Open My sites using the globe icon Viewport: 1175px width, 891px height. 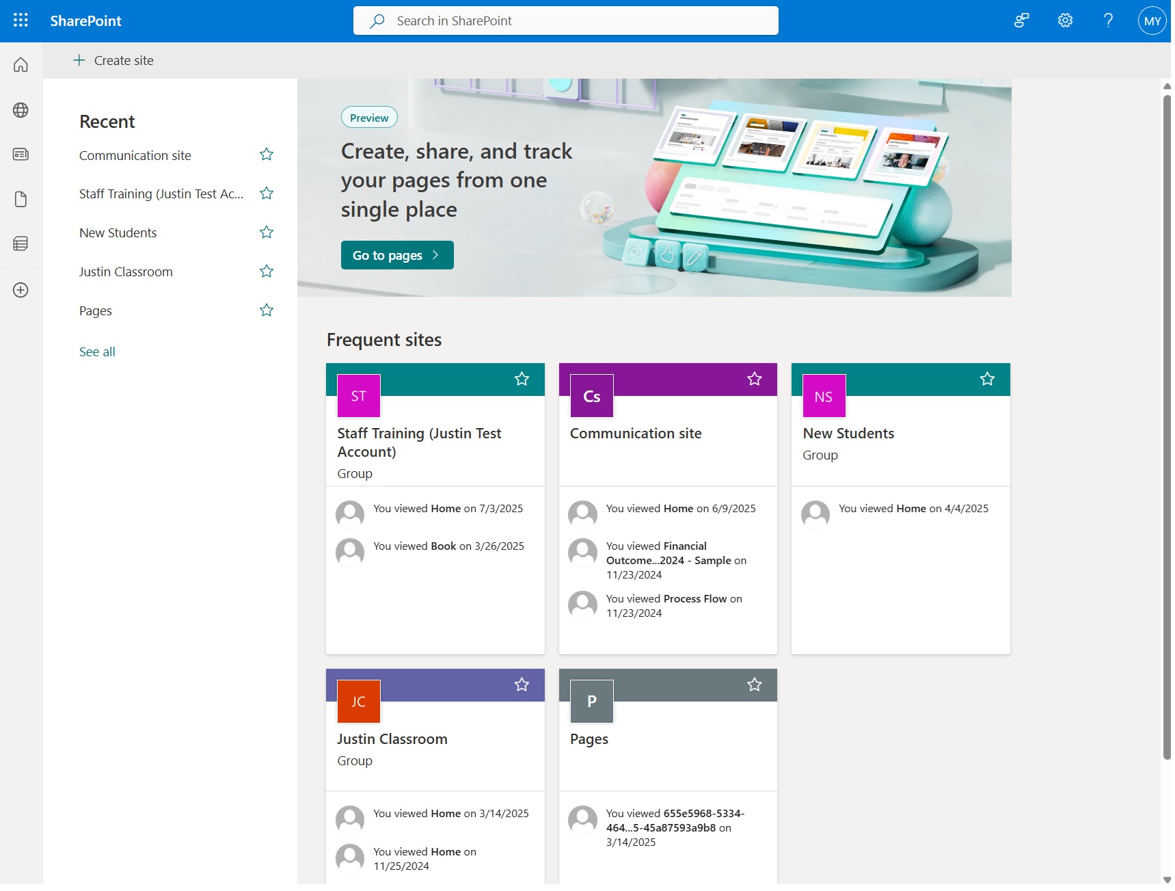click(21, 109)
